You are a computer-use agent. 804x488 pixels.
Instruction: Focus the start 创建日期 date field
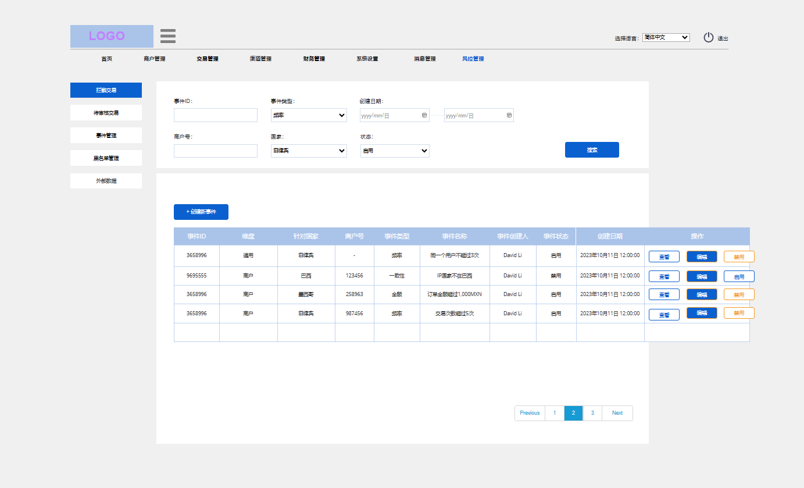pos(395,115)
